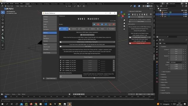Image resolution: width=188 pixels, height=106 pixels.
Task: Select the Scale tool
Action: [x=3, y=26]
